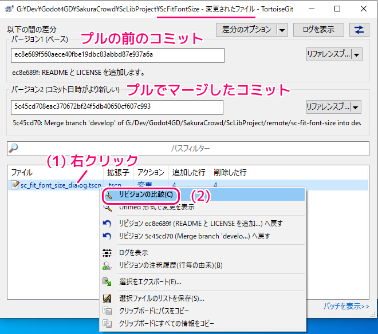The width and height of the screenshot is (378, 334).
Task: Select revert to revision 5c45cd70 menu entry
Action: 203,236
